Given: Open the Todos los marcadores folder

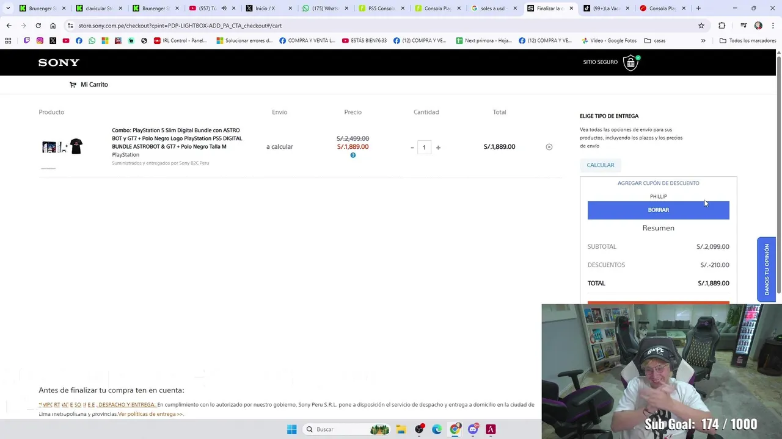Looking at the screenshot, I should [748, 41].
